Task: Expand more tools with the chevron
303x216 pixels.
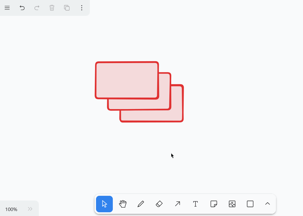Action: point(268,204)
